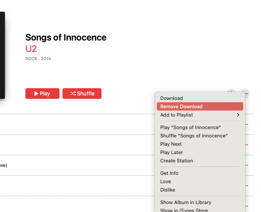This screenshot has width=261, height=212.
Task: Choose Play "Songs of Innocence"
Action: pyautogui.click(x=200, y=127)
